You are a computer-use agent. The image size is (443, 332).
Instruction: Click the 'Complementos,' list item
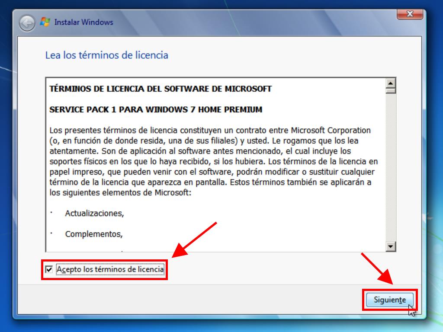tap(94, 234)
